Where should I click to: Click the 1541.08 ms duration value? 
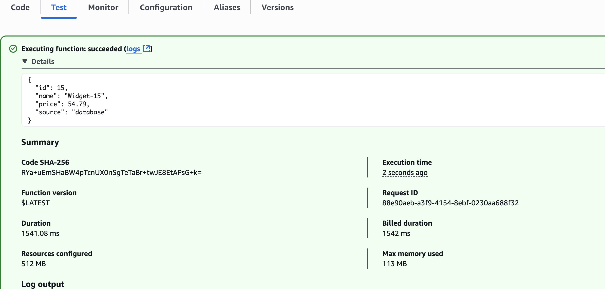click(x=40, y=233)
